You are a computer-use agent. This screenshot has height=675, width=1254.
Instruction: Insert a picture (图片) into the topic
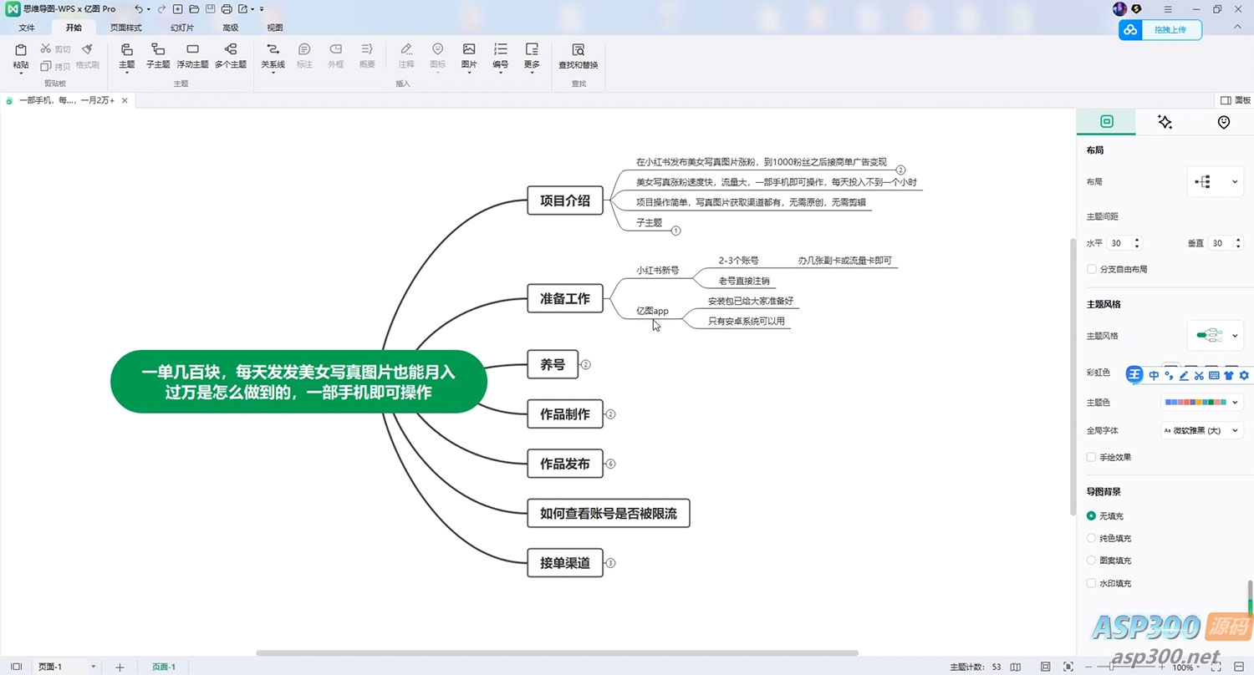pos(469,55)
